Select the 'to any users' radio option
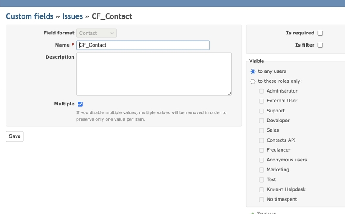This screenshot has width=345, height=214. pos(253,71)
